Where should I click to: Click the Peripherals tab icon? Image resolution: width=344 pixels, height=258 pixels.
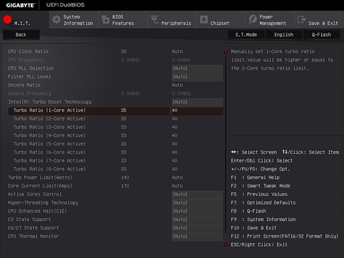click(x=154, y=19)
